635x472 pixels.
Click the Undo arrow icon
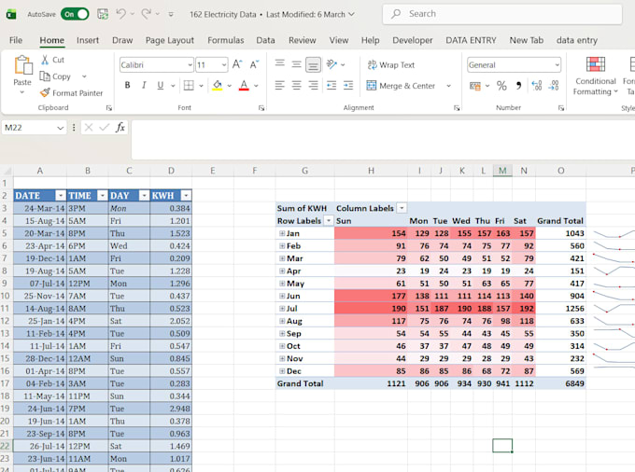(x=120, y=14)
